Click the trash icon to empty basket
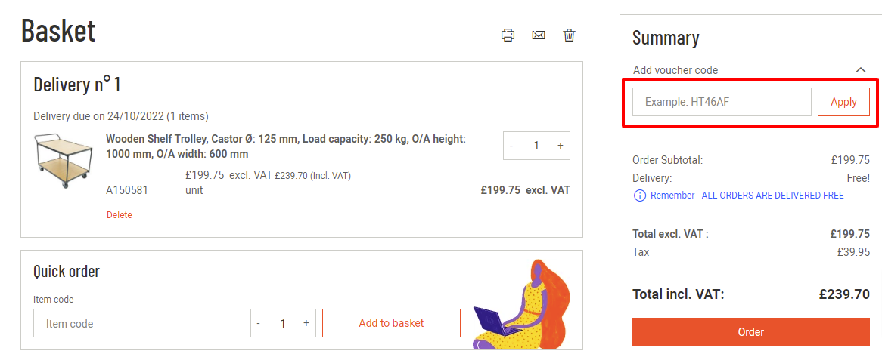The height and width of the screenshot is (351, 882). pyautogui.click(x=570, y=35)
